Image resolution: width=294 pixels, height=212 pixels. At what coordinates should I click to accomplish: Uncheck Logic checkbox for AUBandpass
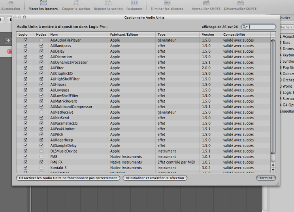26,46
